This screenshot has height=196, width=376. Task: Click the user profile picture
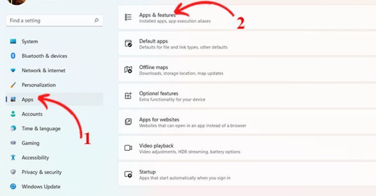pos(17,2)
